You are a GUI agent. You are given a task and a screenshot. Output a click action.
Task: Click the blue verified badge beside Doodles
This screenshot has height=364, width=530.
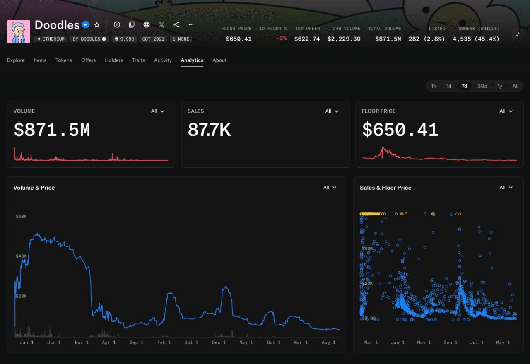coord(86,25)
